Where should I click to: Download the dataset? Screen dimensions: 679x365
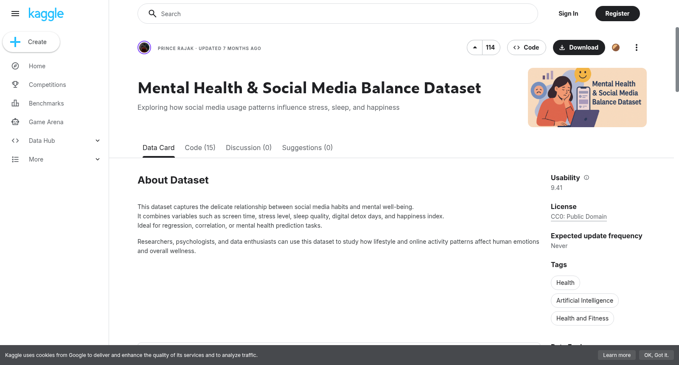pyautogui.click(x=579, y=47)
